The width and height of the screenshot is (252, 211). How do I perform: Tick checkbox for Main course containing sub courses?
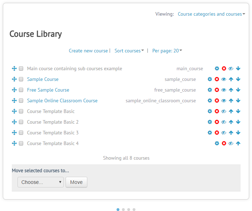[21, 69]
